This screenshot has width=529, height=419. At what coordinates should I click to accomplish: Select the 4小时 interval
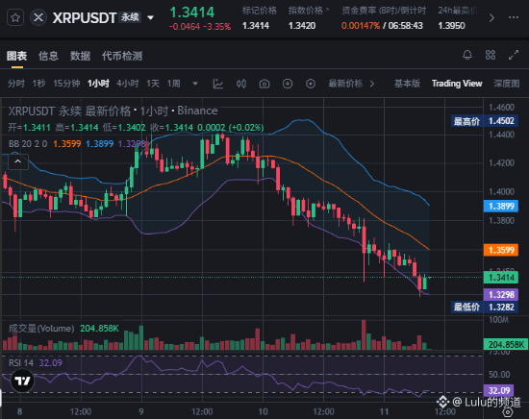pyautogui.click(x=128, y=84)
